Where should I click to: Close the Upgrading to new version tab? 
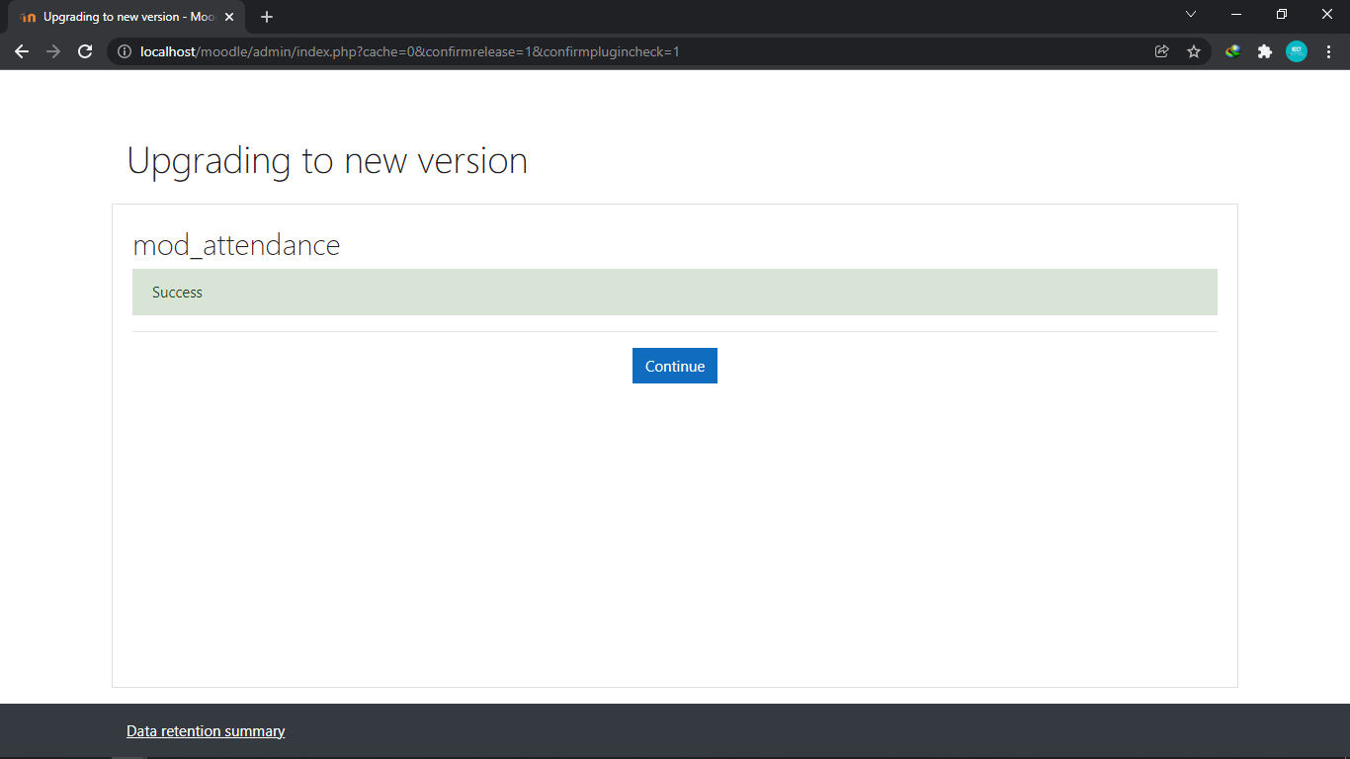pos(229,17)
